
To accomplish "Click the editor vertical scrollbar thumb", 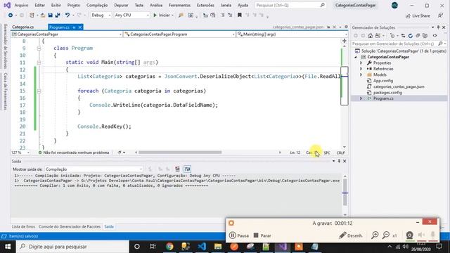I will [x=345, y=86].
